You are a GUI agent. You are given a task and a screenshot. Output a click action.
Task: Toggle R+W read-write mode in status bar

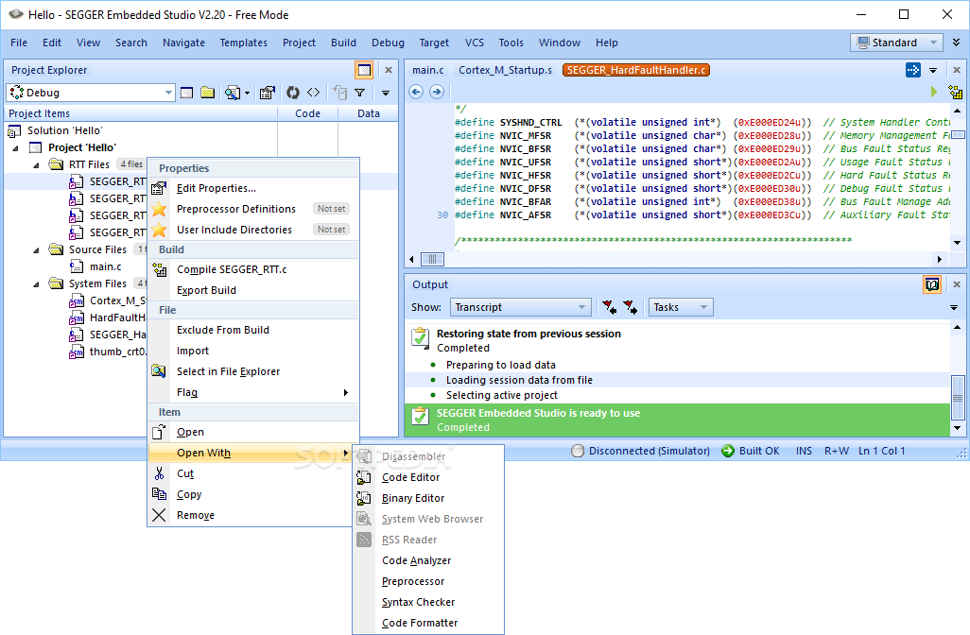point(837,451)
